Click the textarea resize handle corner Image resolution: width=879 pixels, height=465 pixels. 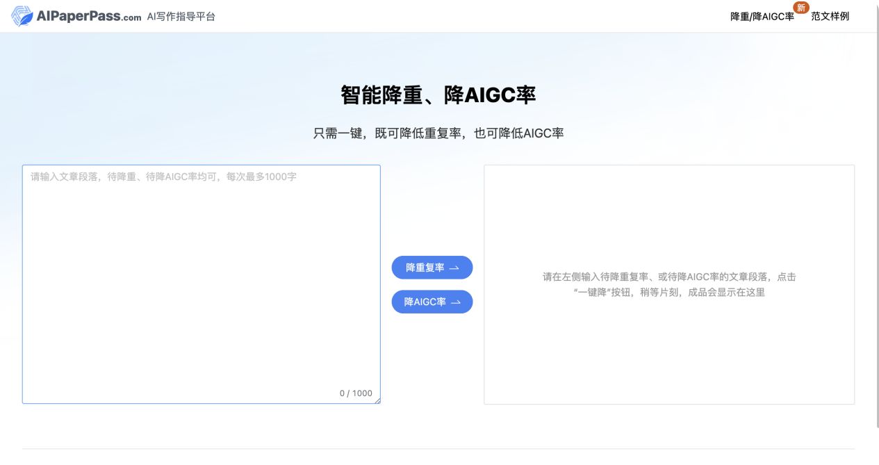pos(377,400)
